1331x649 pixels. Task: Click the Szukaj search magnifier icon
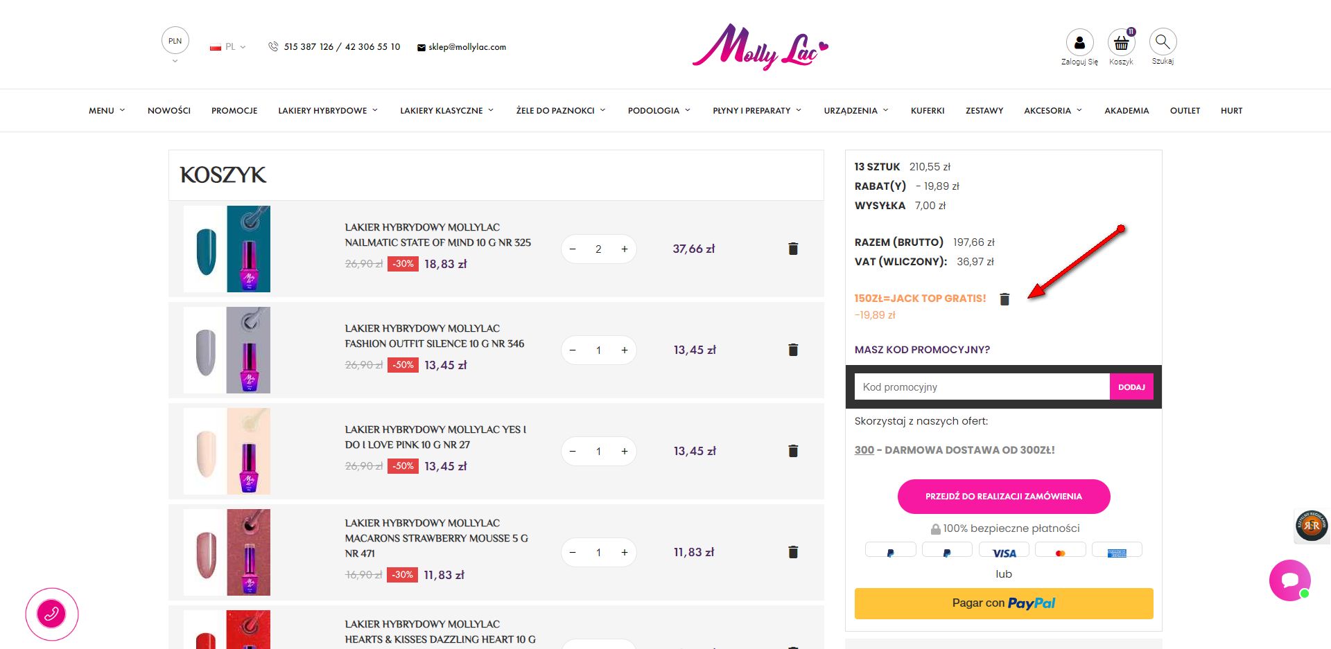[x=1163, y=42]
